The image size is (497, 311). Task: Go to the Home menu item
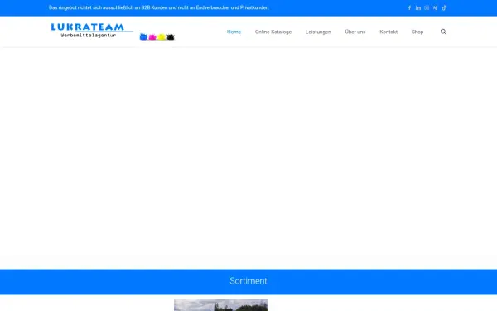(234, 32)
